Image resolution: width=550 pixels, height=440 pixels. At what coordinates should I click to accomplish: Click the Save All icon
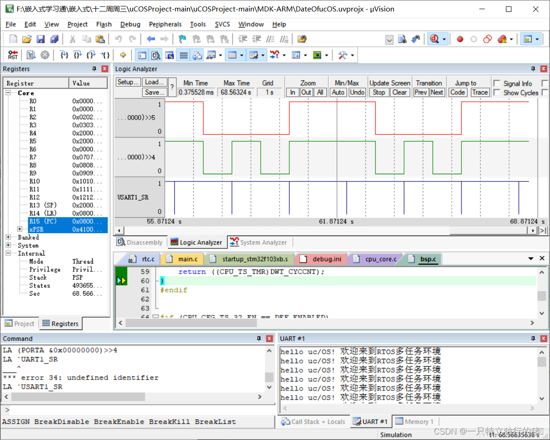coord(54,39)
